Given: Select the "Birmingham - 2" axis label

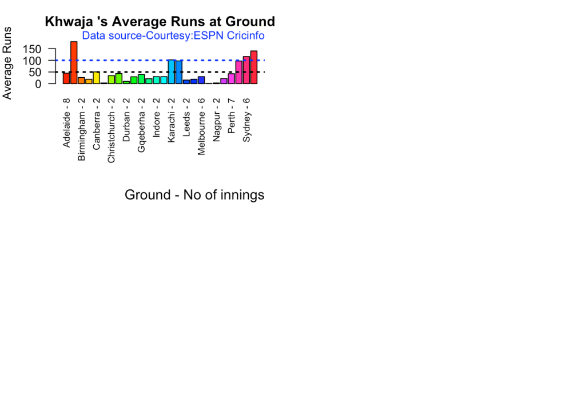Looking at the screenshot, I should (82, 129).
